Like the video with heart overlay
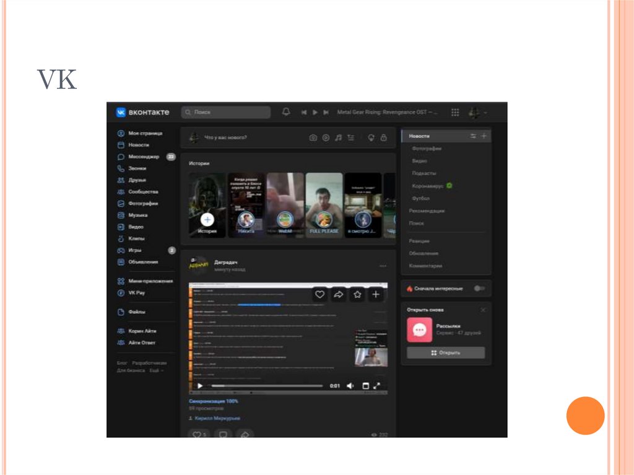The height and width of the screenshot is (475, 634). pos(319,294)
